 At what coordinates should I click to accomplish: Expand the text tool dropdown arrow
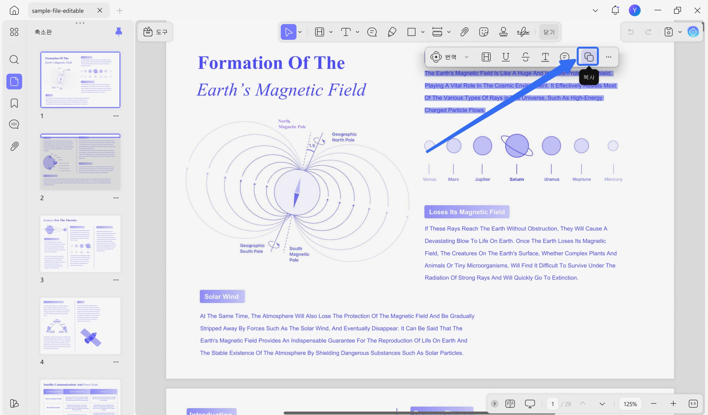click(x=357, y=32)
